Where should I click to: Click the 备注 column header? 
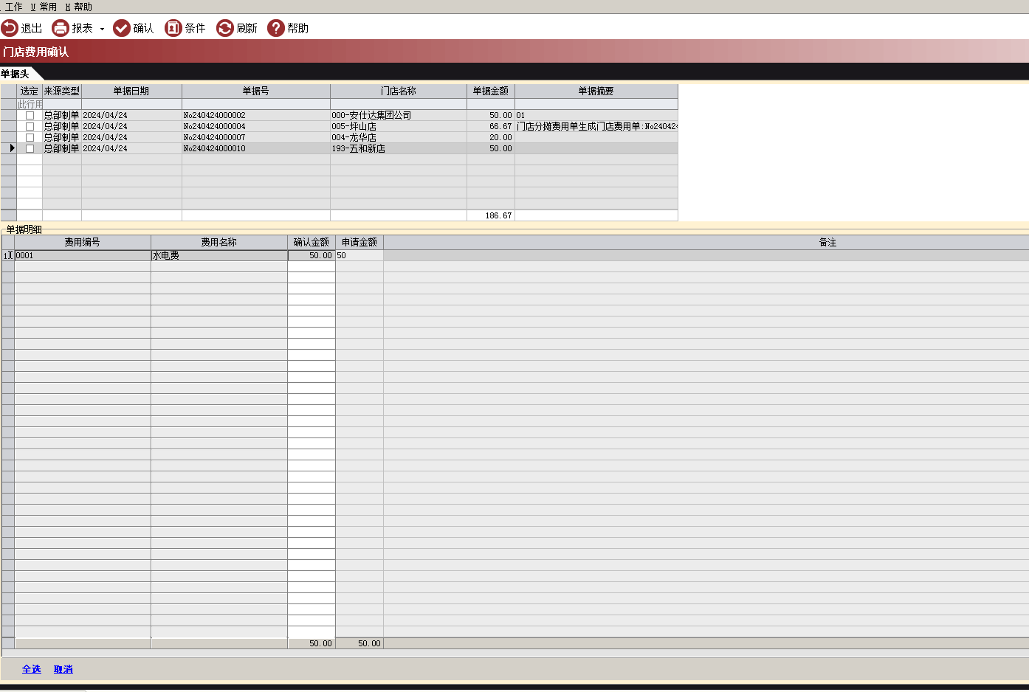[x=828, y=243]
